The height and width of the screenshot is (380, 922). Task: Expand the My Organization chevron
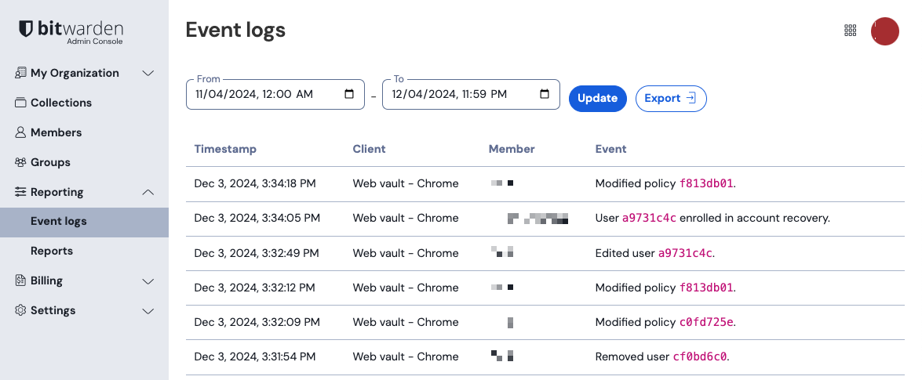tap(148, 73)
